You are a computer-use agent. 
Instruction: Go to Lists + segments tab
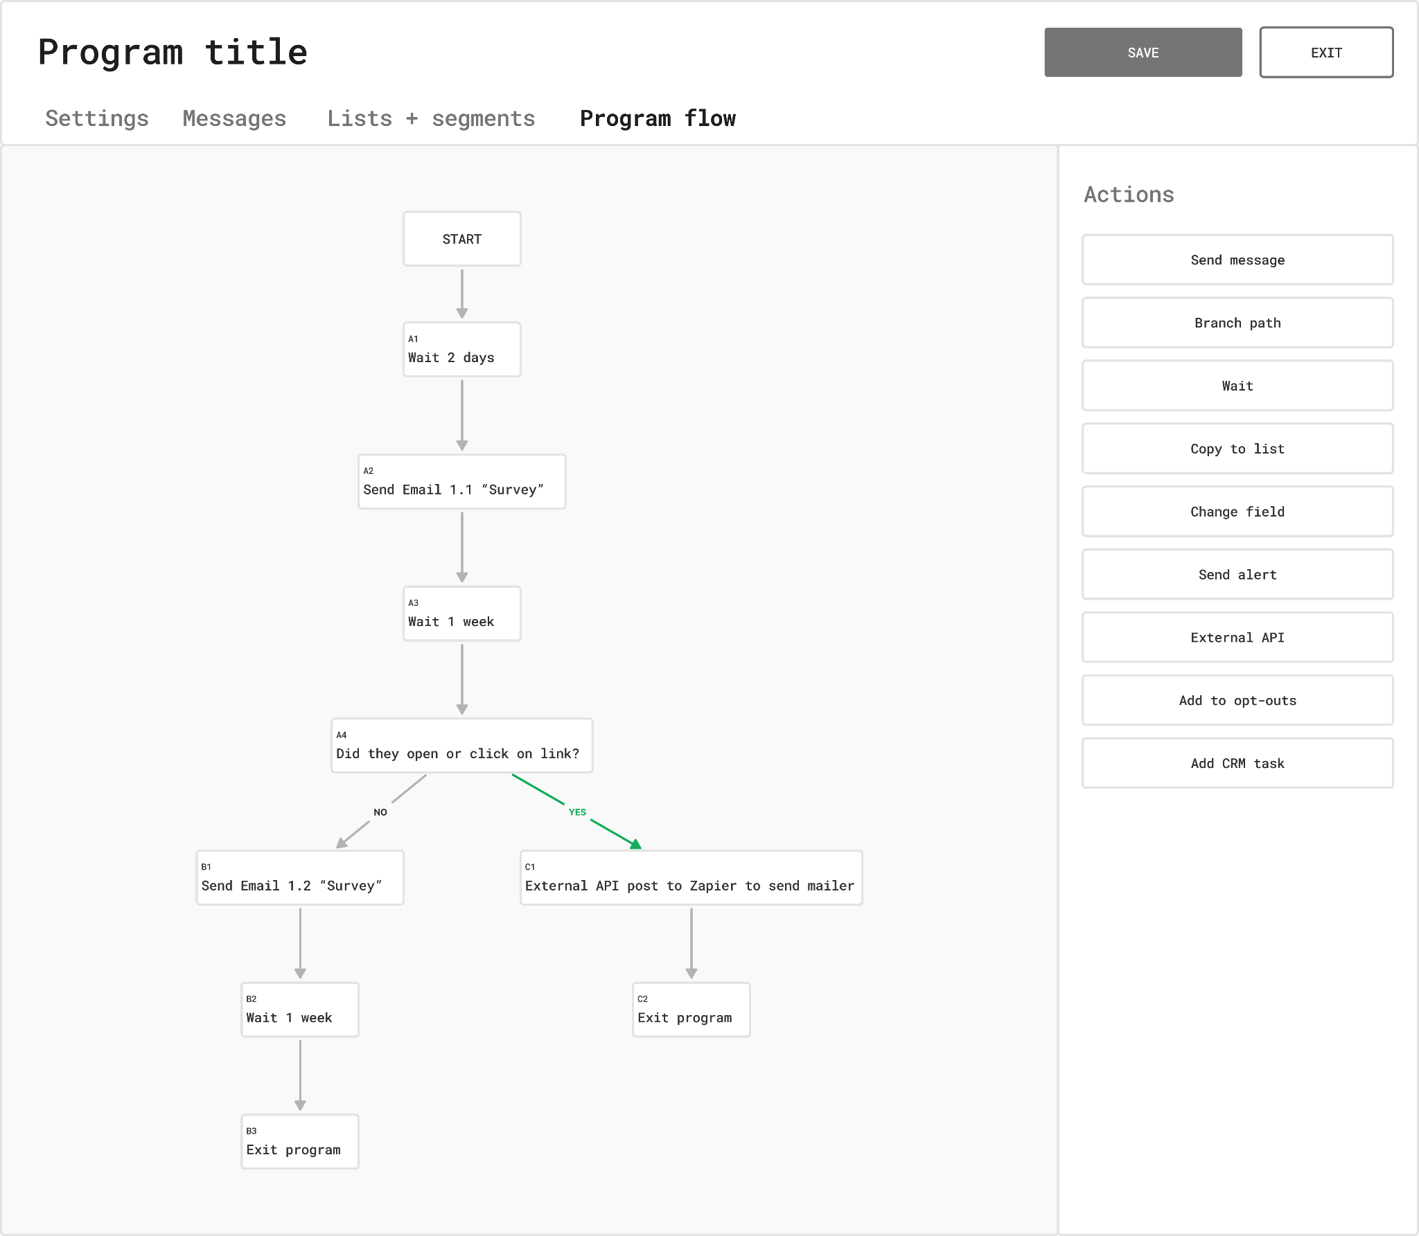point(431,118)
